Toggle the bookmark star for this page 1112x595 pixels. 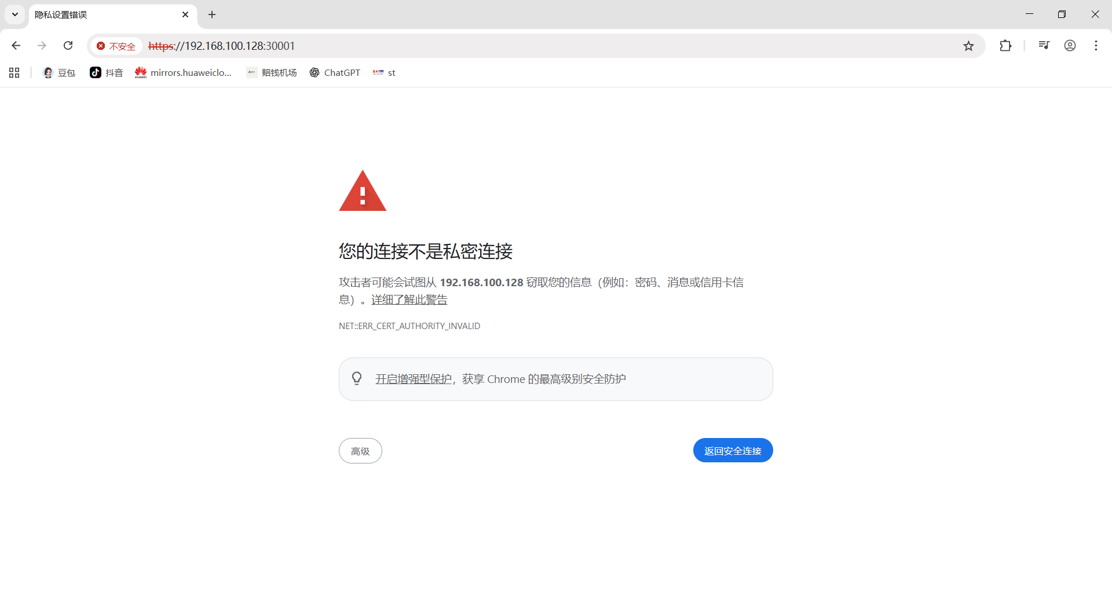[969, 46]
